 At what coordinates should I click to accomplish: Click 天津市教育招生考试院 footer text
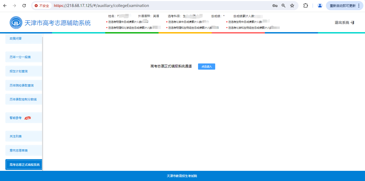182,176
